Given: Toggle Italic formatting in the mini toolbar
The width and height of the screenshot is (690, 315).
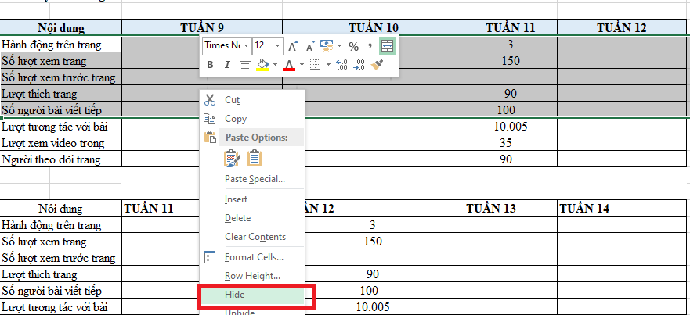Looking at the screenshot, I should tap(227, 65).
